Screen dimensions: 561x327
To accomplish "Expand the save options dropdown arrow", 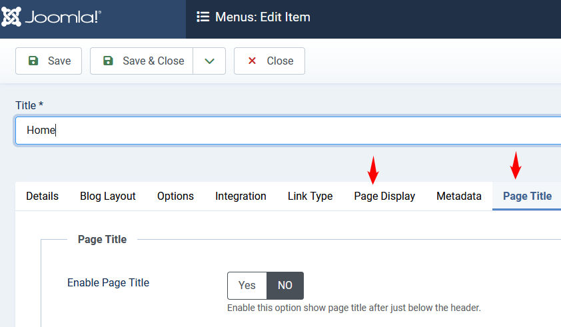I will coord(209,61).
